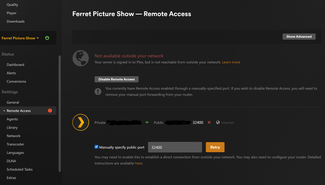The width and height of the screenshot is (325, 185).
Task: Click the exclamation info icon beside the notice
Action: point(98,91)
